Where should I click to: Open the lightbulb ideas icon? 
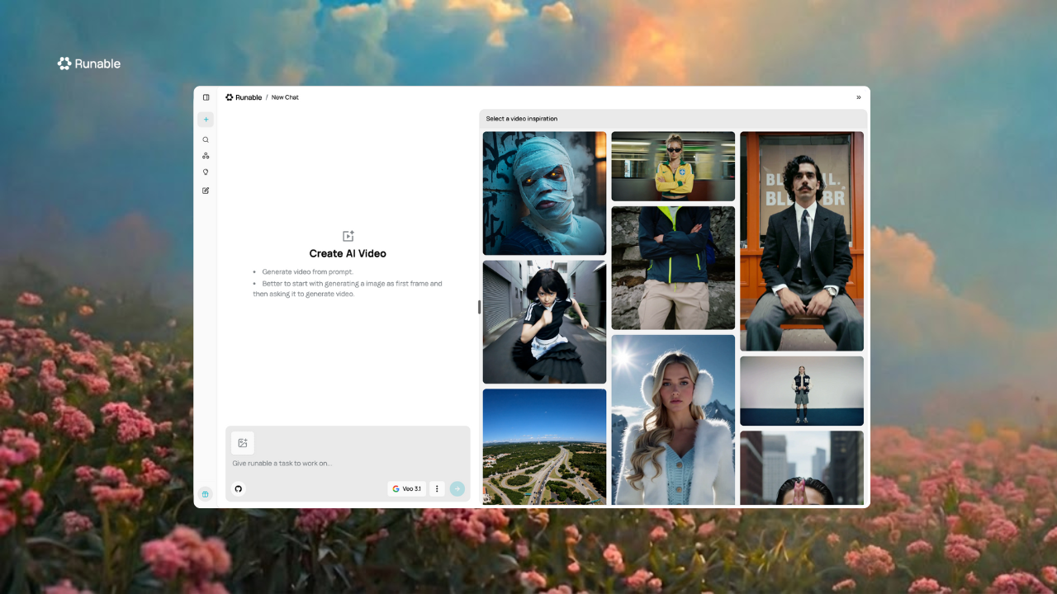(205, 172)
